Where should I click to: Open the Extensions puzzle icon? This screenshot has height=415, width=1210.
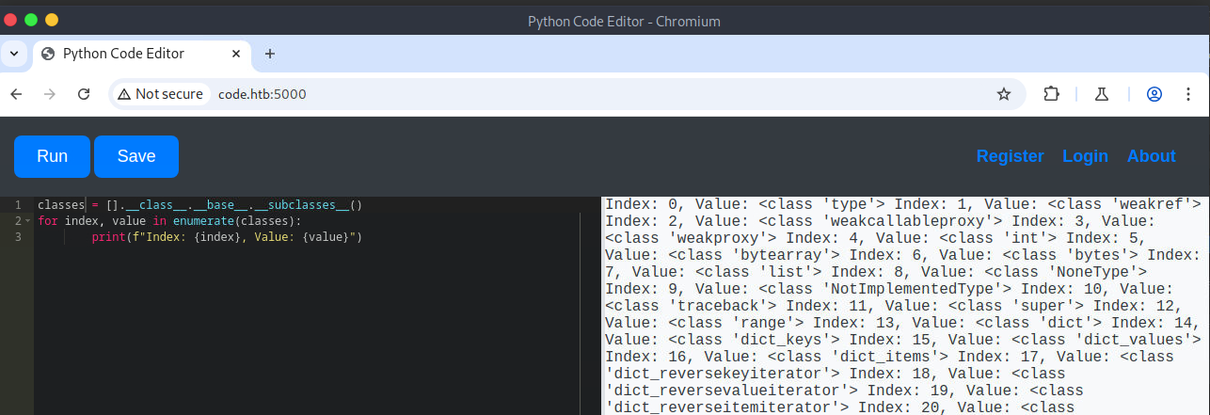click(1052, 94)
